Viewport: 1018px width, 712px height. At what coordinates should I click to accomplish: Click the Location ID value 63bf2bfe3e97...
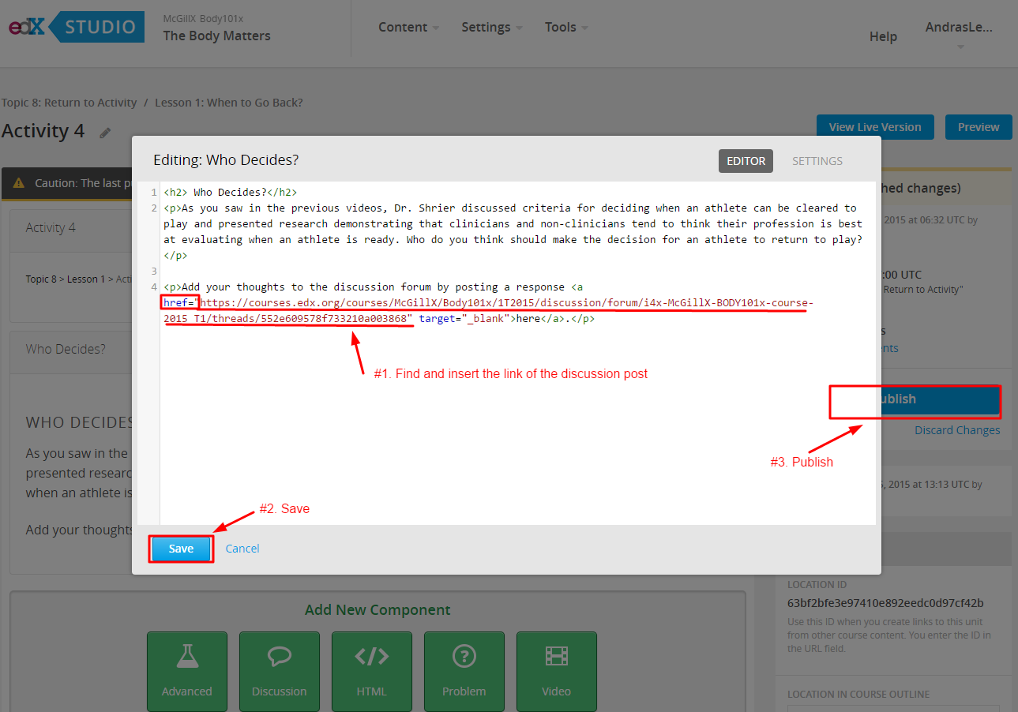point(885,603)
